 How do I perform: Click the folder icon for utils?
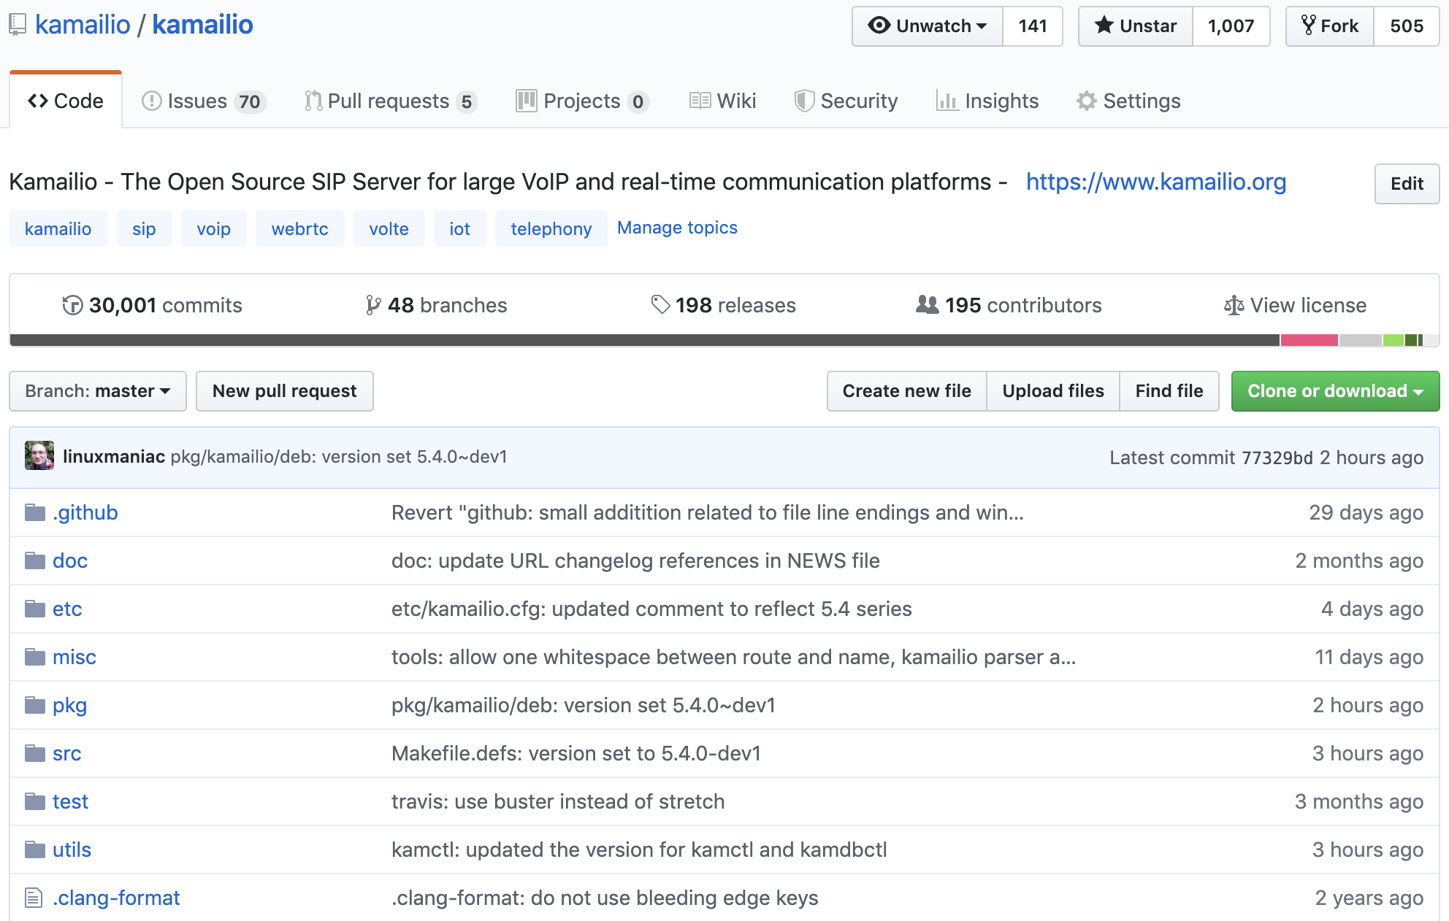coord(35,850)
